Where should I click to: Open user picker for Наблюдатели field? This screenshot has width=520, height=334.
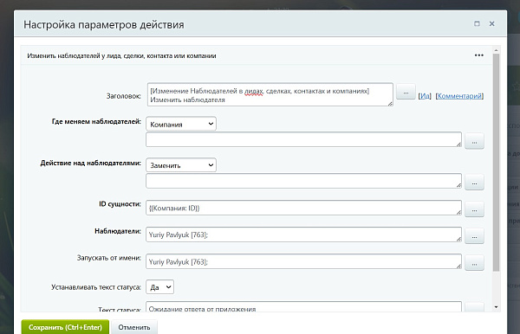[x=474, y=237]
